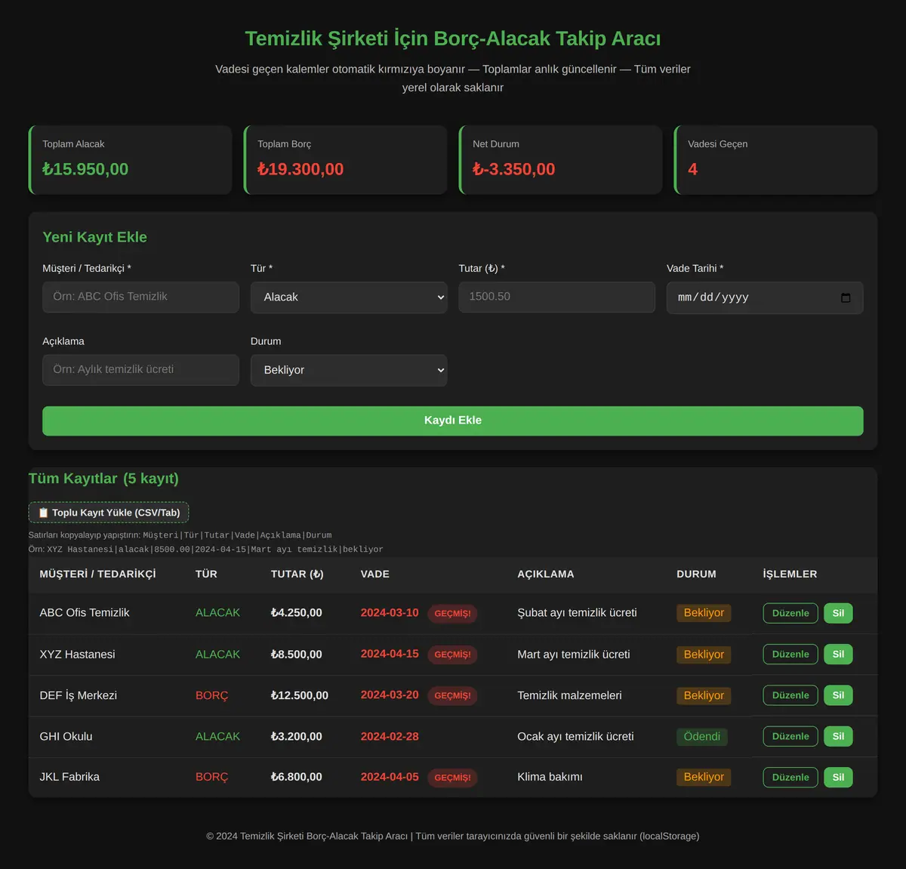Click Düzenle for XYZ Hastanesi
The height and width of the screenshot is (869, 906).
coord(790,655)
